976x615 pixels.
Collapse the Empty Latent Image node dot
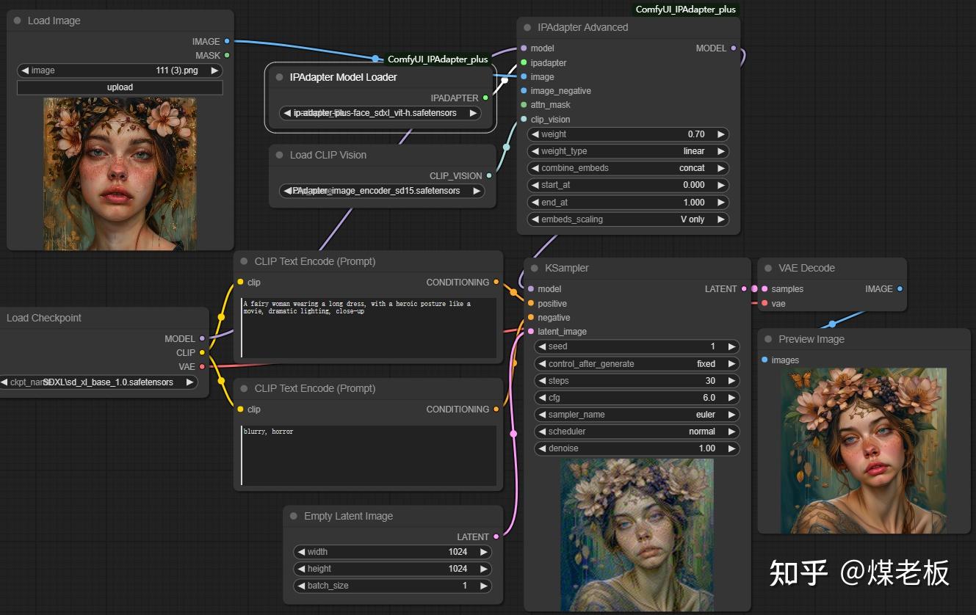[294, 516]
